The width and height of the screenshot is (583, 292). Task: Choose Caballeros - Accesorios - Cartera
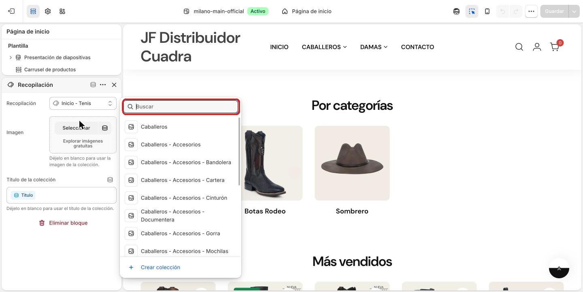click(181, 180)
